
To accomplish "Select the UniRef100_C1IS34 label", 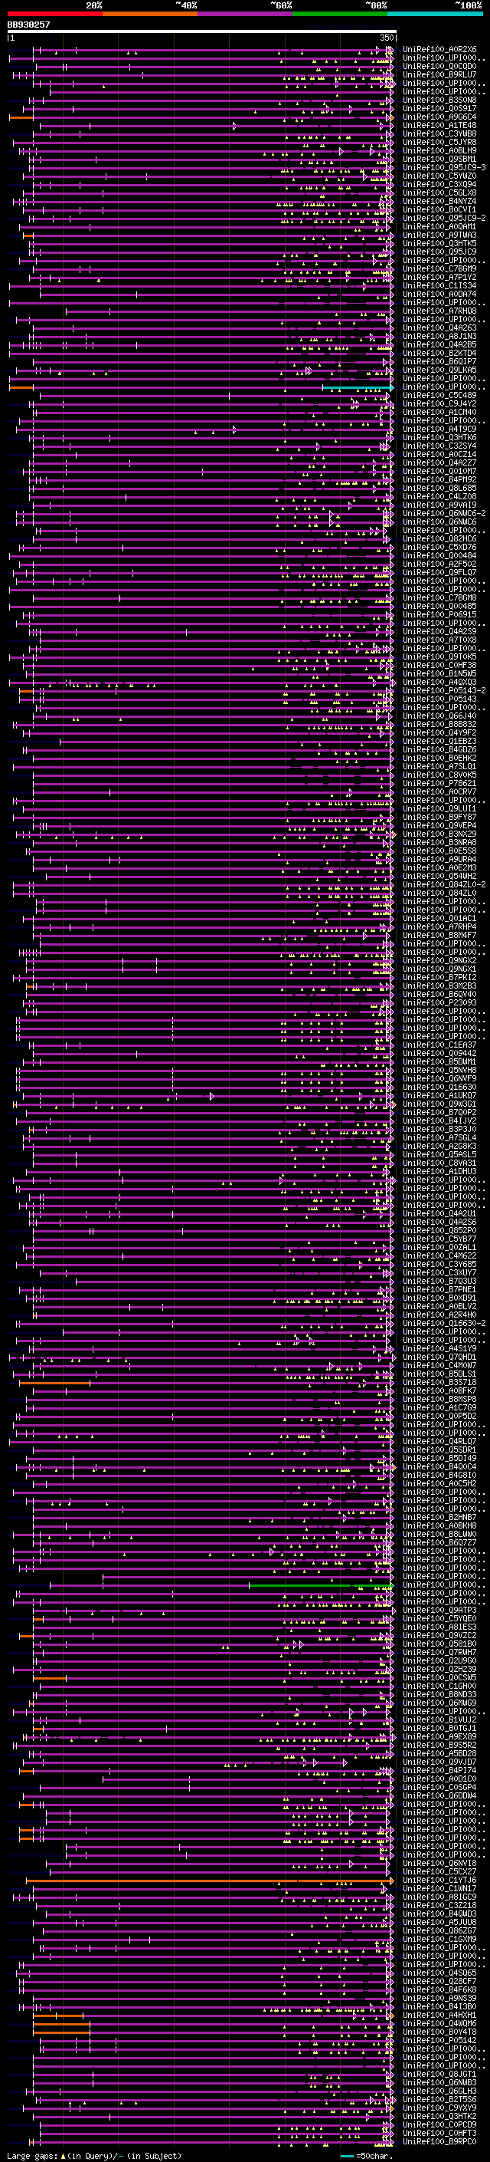I will [439, 285].
